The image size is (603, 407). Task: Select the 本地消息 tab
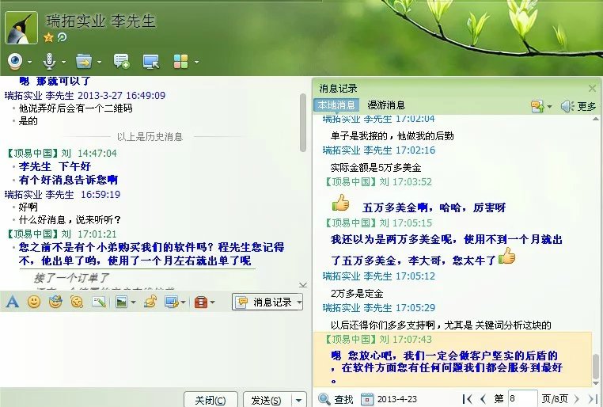pyautogui.click(x=336, y=105)
